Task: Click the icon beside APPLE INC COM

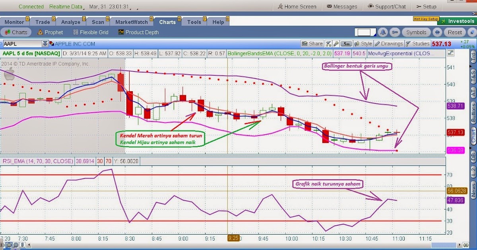Action: pyautogui.click(x=51, y=44)
